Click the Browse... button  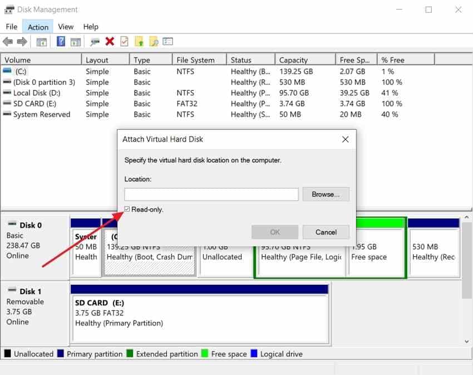tap(326, 194)
